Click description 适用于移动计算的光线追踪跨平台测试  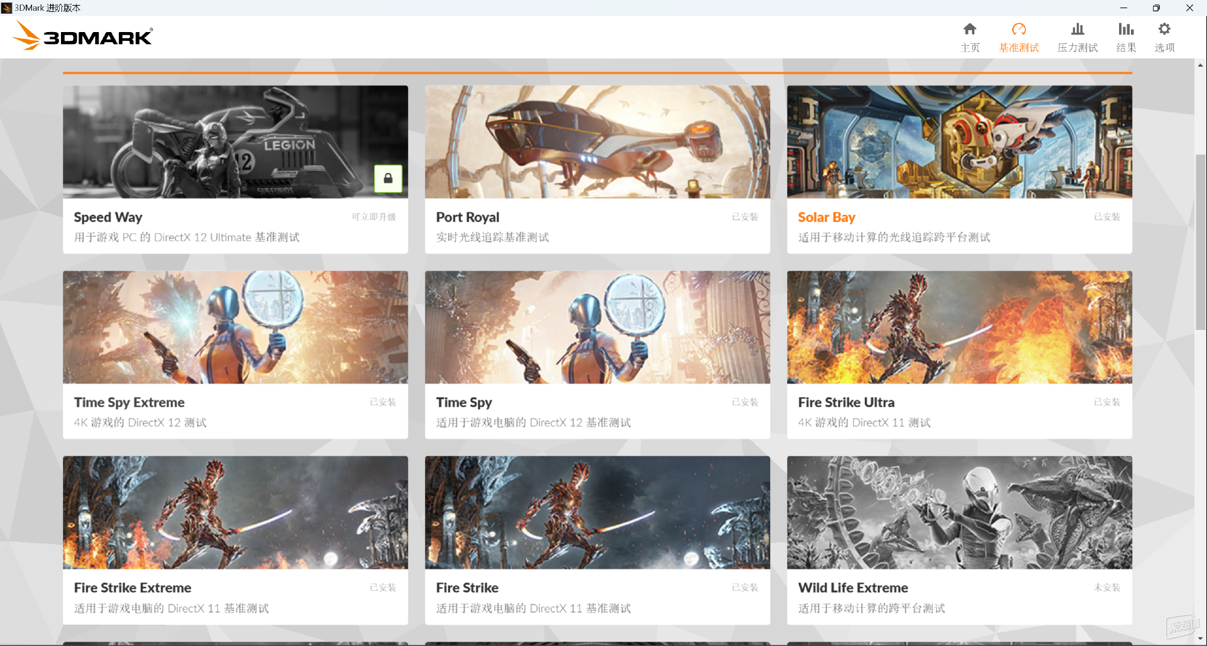click(894, 238)
